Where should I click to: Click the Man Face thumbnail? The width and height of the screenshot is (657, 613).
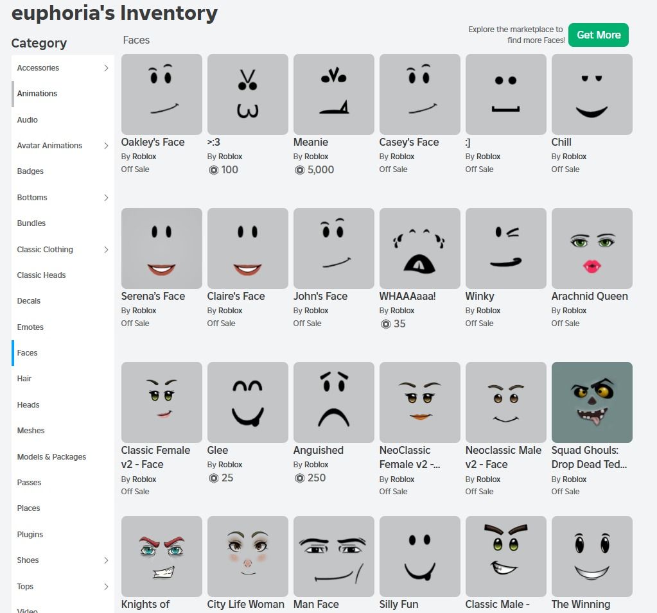(x=333, y=557)
